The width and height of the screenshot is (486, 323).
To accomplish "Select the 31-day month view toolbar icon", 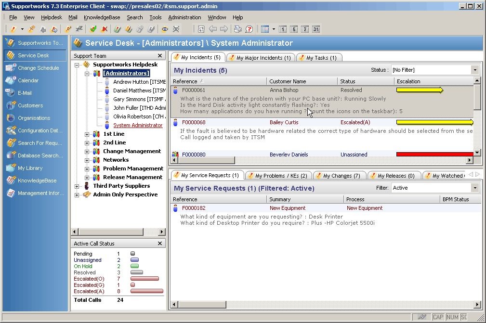I will point(315,29).
